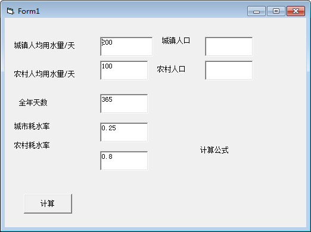This screenshot has width=311, height=232.
Task: Minimize the Form1 window
Action: coord(256,11)
